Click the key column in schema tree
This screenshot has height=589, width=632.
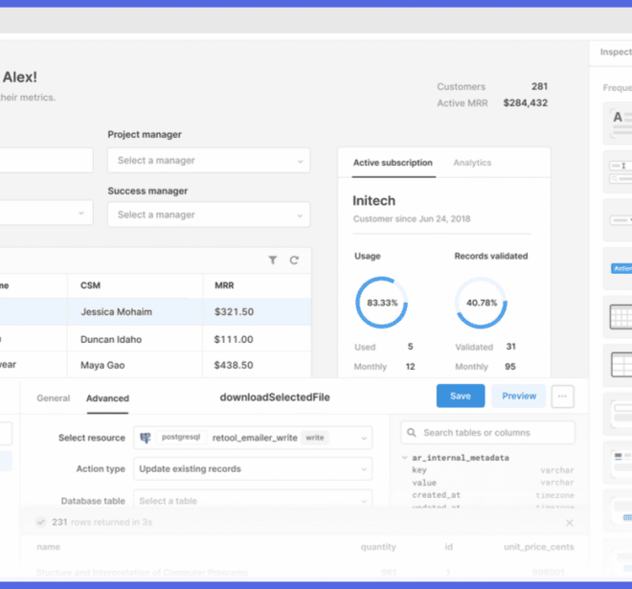(419, 470)
